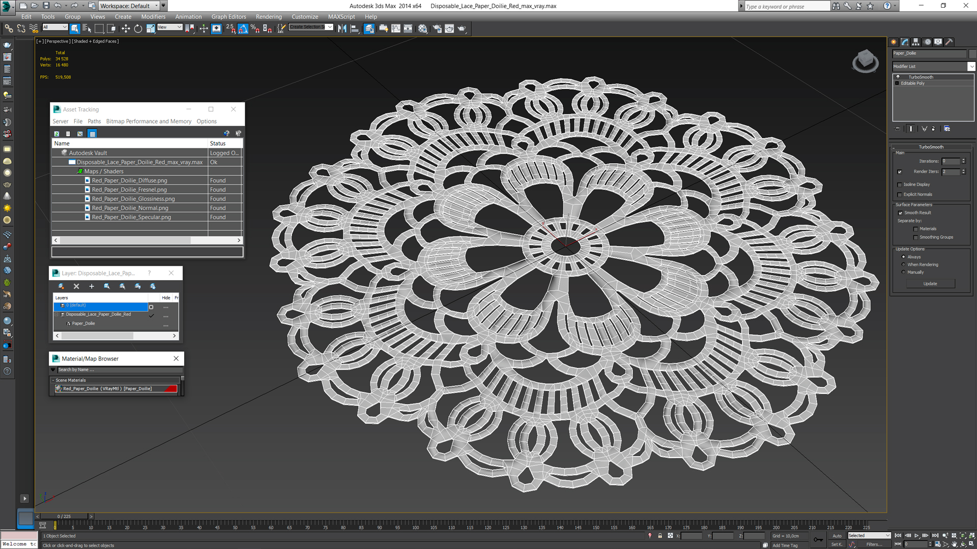Viewport: 977px width, 549px height.
Task: Select the Rotate tool in toolbar
Action: [x=138, y=29]
